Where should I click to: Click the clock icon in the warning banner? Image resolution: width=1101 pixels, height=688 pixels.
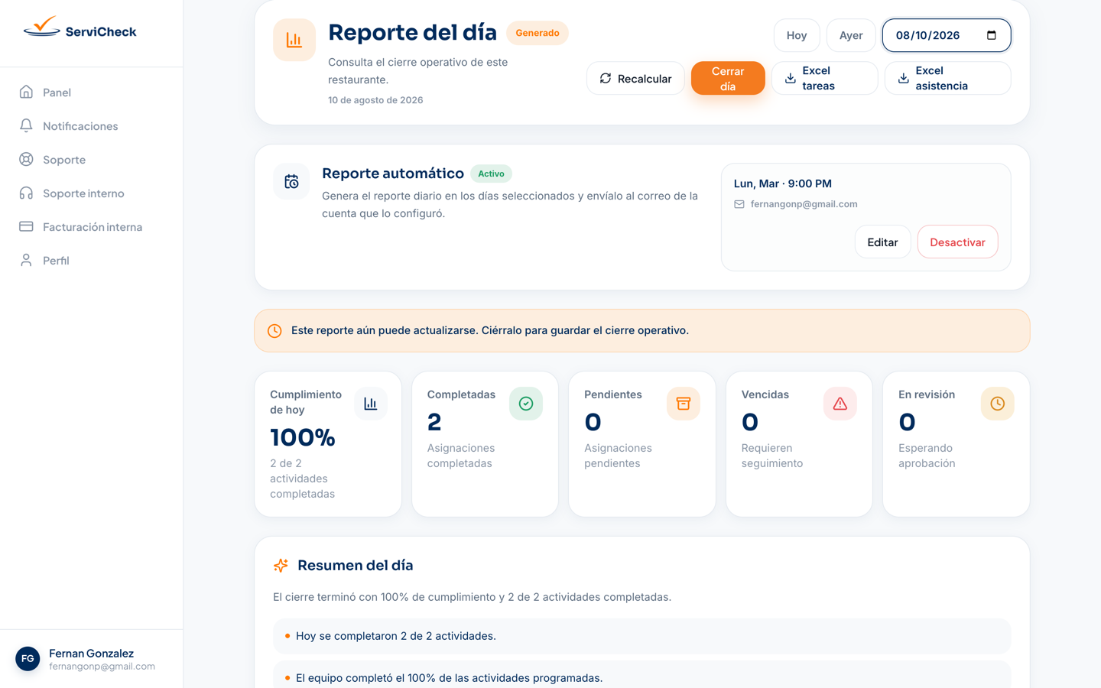pos(274,331)
